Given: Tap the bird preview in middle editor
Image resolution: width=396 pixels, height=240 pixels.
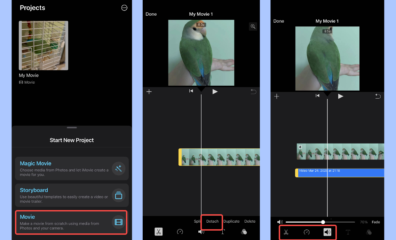Looking at the screenshot, I should click(201, 53).
